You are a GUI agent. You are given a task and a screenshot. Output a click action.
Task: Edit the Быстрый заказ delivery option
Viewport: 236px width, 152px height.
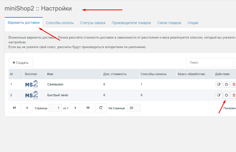pos(219,95)
